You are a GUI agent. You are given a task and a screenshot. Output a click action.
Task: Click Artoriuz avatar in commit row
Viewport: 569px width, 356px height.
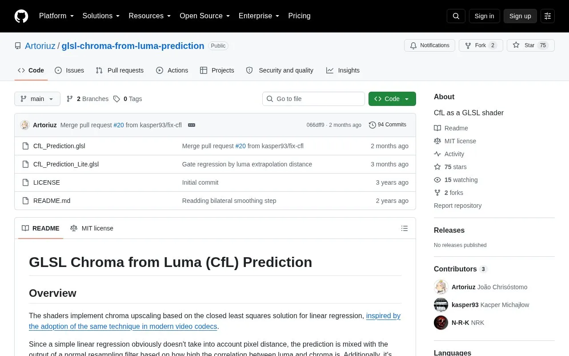pos(25,125)
